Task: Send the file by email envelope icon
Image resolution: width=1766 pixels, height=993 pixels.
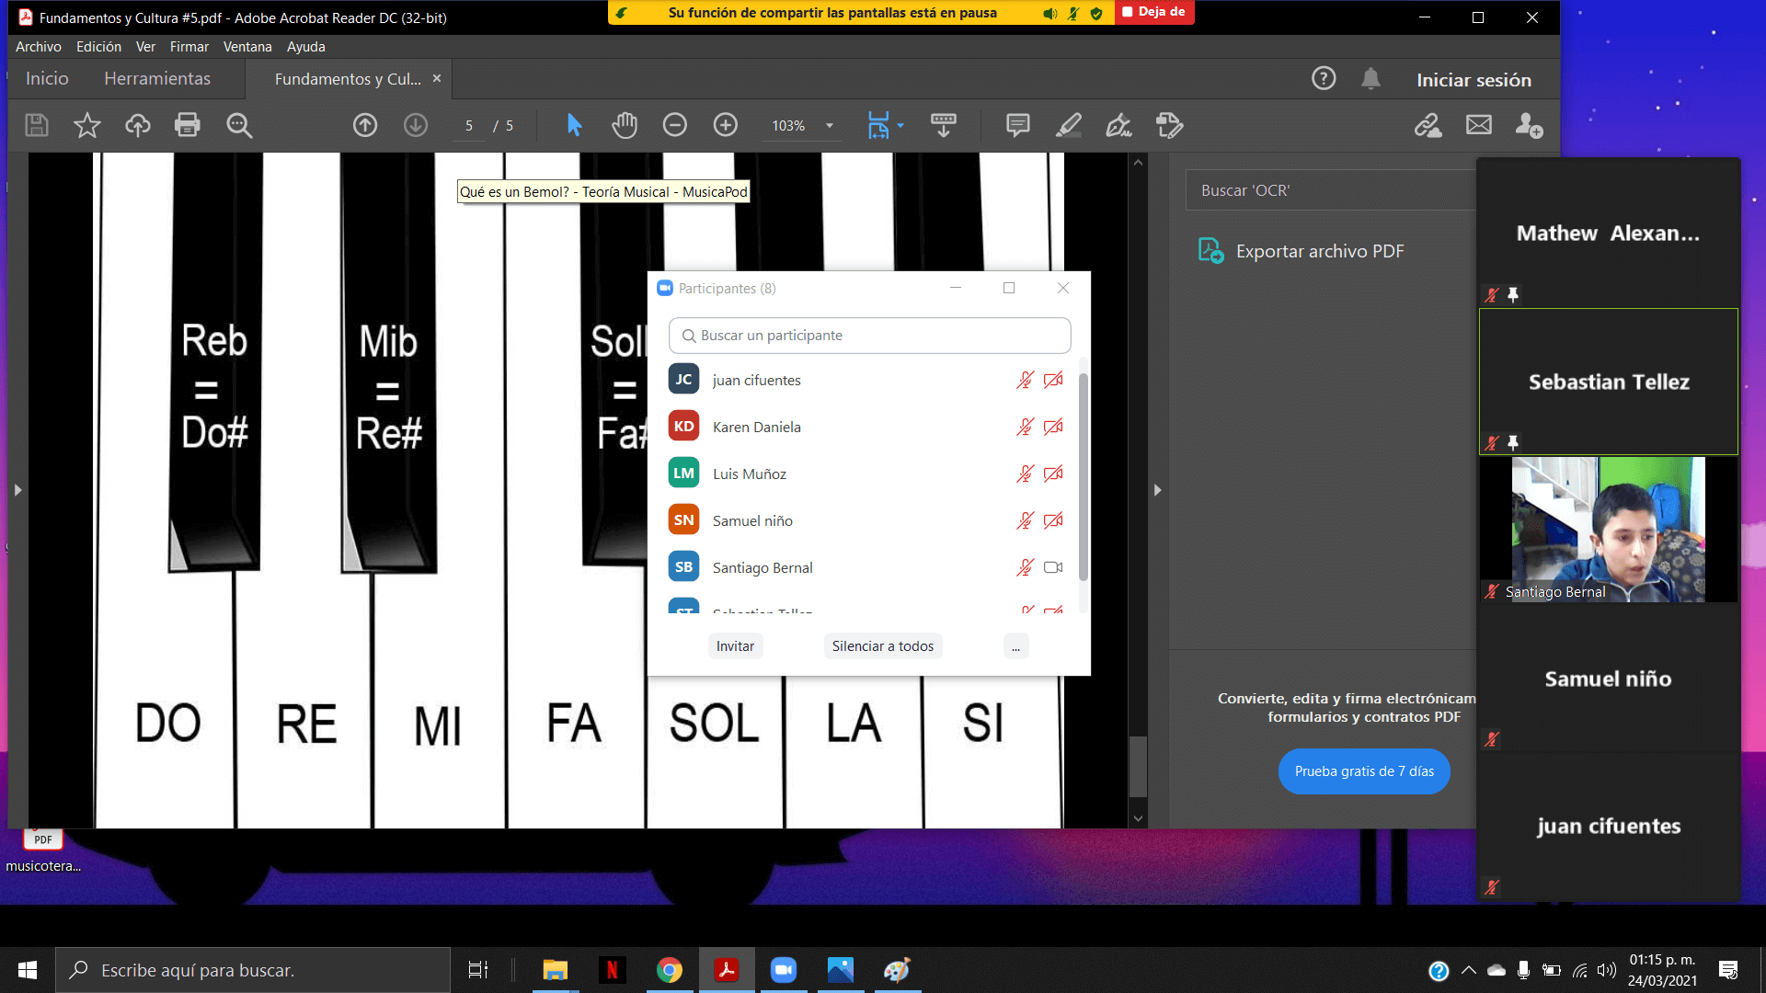Action: (1479, 125)
